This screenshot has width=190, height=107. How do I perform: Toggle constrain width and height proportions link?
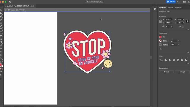187,21
